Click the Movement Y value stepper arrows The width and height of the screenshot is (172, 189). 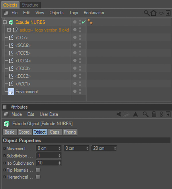(x=87, y=148)
